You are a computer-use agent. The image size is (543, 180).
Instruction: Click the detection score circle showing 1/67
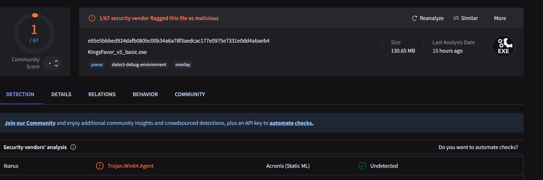tap(34, 33)
